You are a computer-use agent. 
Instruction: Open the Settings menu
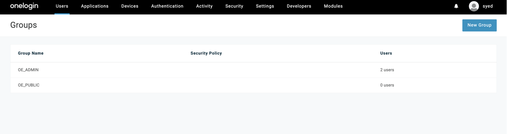265,6
